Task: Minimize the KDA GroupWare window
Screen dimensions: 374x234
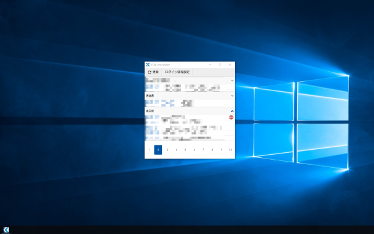Action: (211, 65)
